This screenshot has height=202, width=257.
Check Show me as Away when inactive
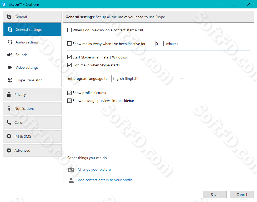pyautogui.click(x=69, y=44)
